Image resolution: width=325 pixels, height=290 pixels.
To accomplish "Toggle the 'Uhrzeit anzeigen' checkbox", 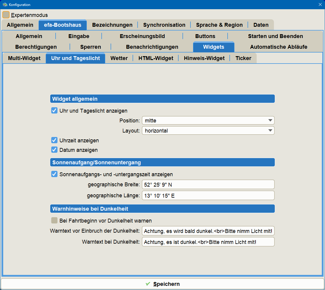I will pyautogui.click(x=54, y=140).
